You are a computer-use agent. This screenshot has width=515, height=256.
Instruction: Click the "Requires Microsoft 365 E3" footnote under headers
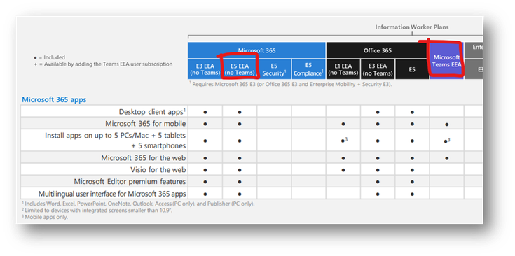(290, 84)
